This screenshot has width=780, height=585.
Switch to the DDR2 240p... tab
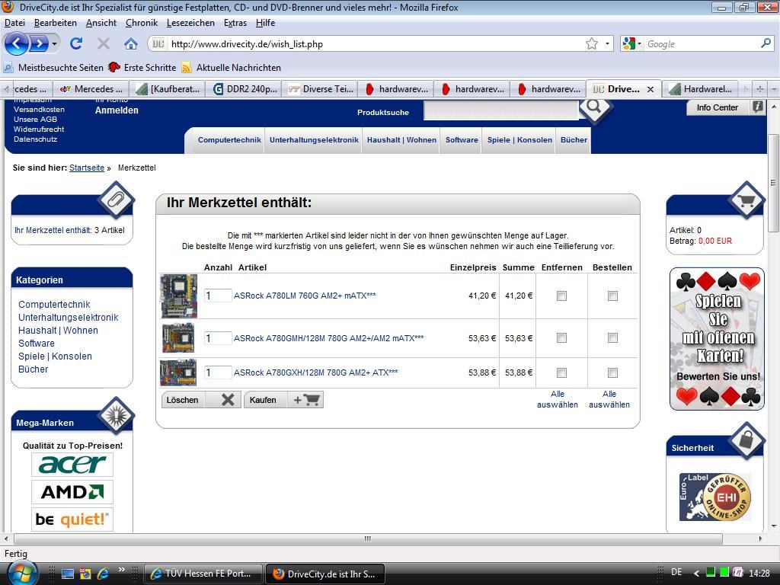pos(245,90)
